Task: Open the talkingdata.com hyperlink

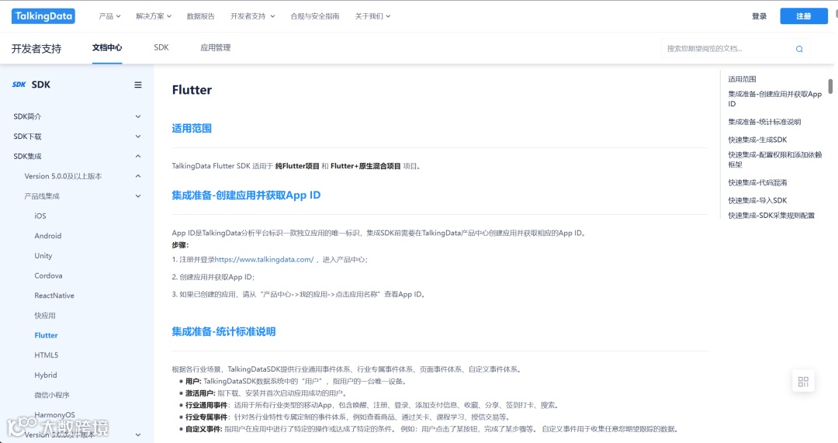Action: click(264, 259)
